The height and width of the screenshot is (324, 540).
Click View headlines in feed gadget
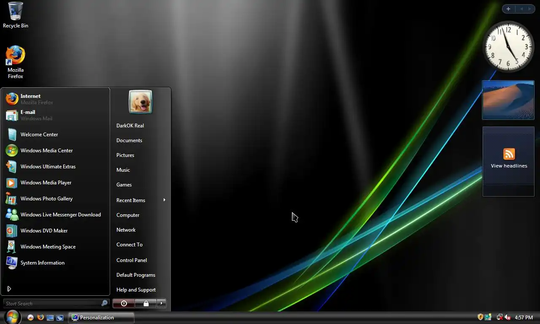click(509, 166)
